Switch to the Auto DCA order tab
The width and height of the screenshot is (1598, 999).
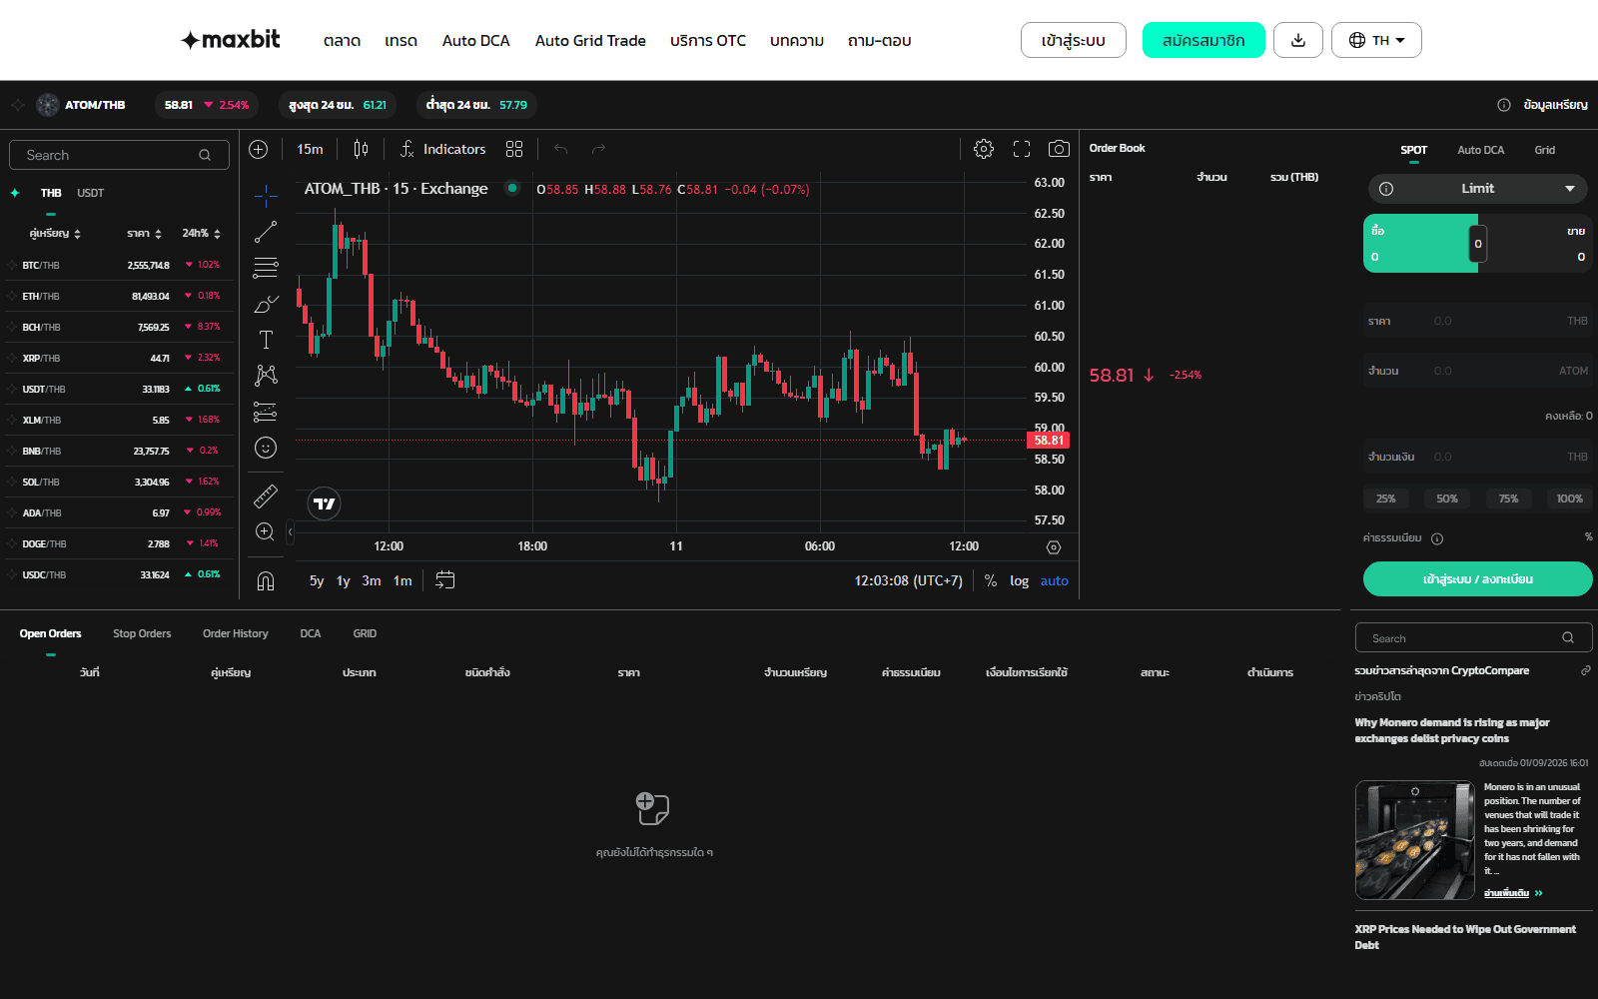coord(1480,150)
